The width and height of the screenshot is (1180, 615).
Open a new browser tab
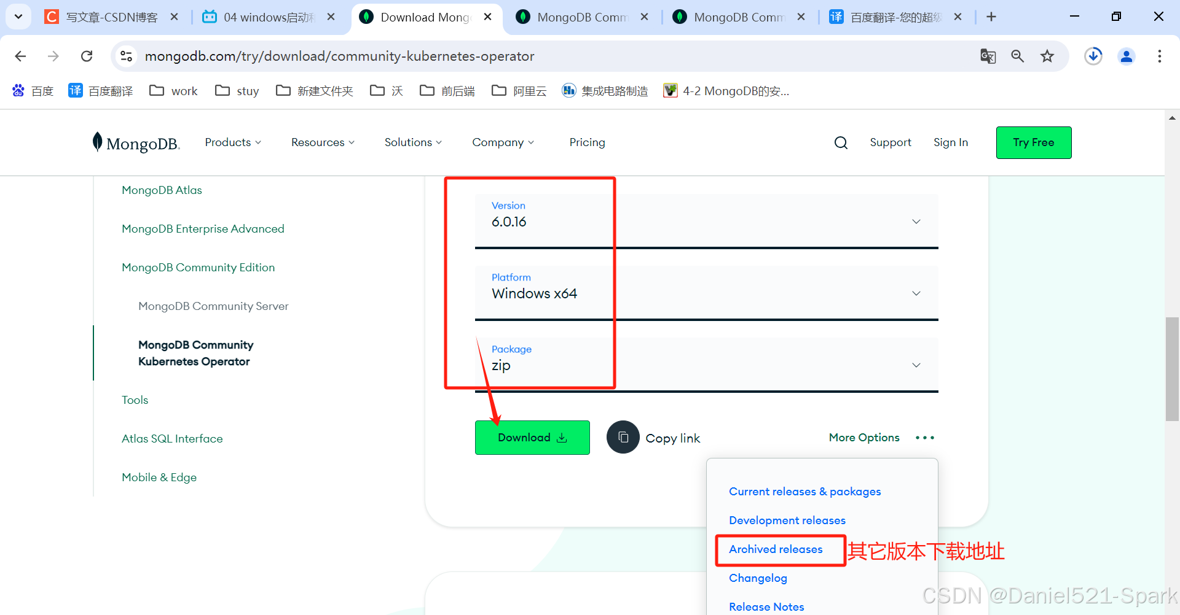point(991,17)
